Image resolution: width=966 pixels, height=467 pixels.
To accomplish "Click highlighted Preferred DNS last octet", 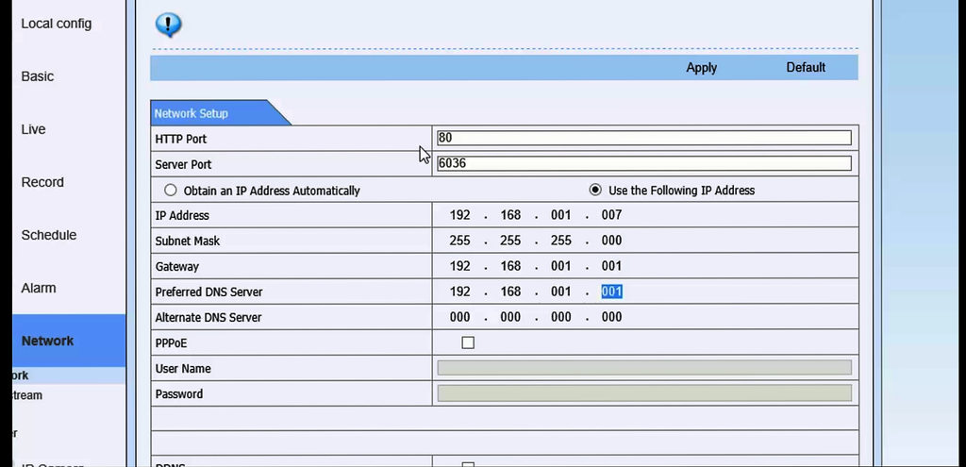I will click(x=611, y=292).
